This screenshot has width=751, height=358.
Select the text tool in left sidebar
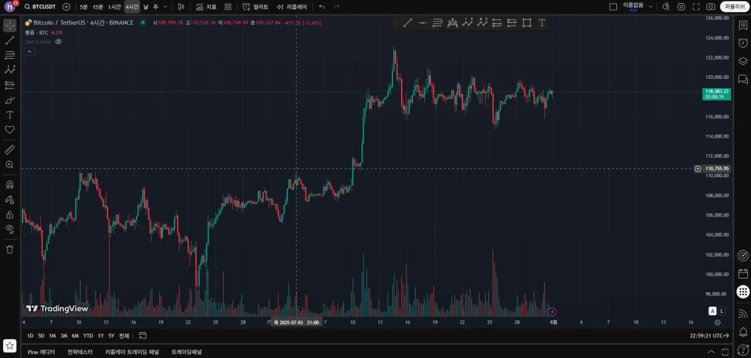9,115
